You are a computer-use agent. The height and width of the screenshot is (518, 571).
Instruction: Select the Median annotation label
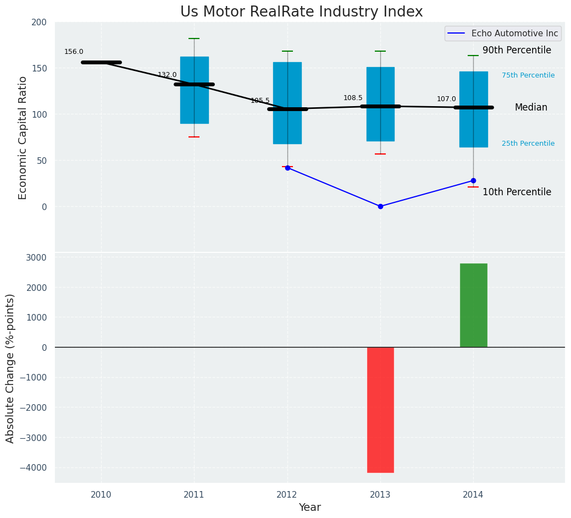click(530, 108)
